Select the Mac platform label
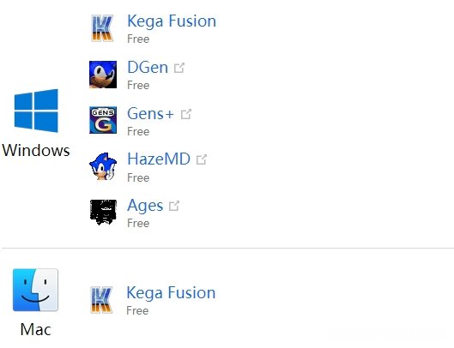The image size is (454, 348). [36, 329]
